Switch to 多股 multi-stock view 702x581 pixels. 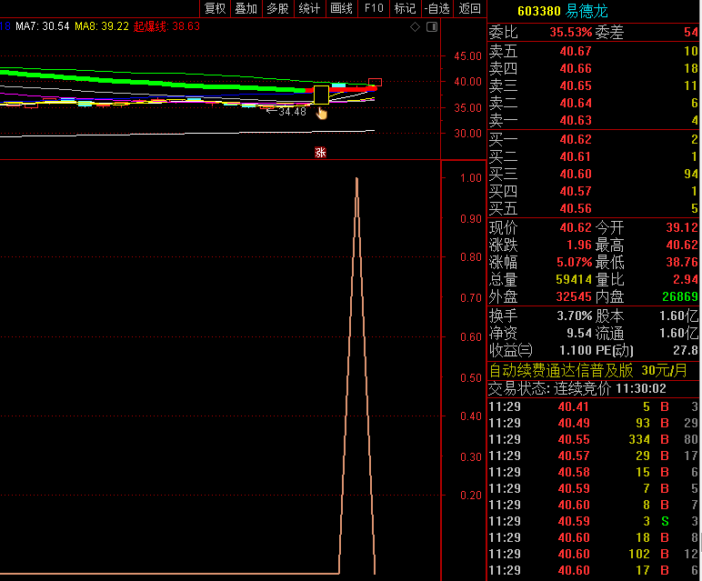coord(277,8)
